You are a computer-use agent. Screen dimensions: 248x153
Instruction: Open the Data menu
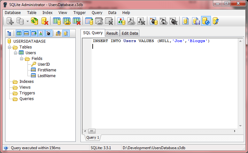112,13
